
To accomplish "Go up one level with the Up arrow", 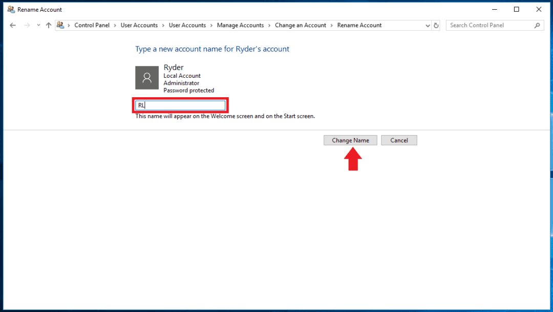I will (x=49, y=26).
